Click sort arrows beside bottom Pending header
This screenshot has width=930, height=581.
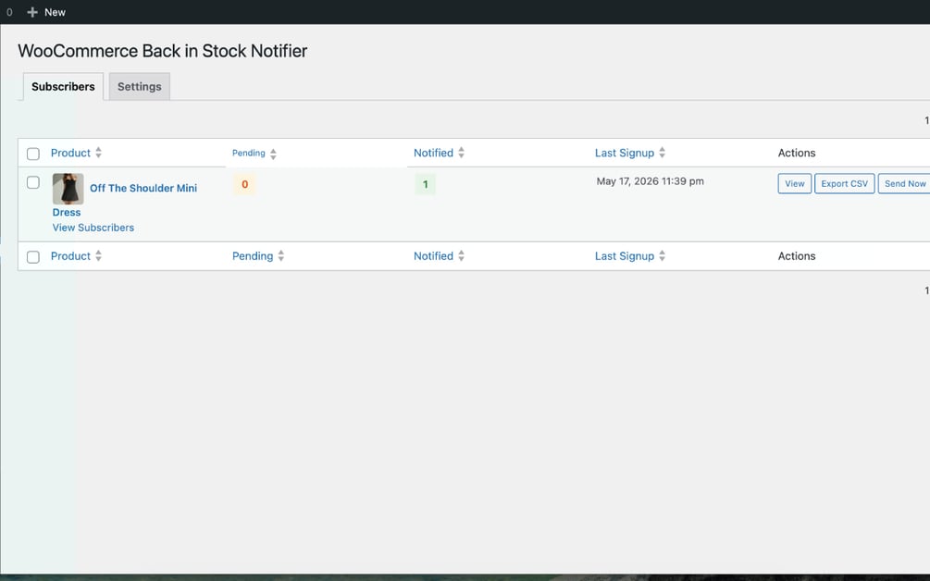pos(281,256)
